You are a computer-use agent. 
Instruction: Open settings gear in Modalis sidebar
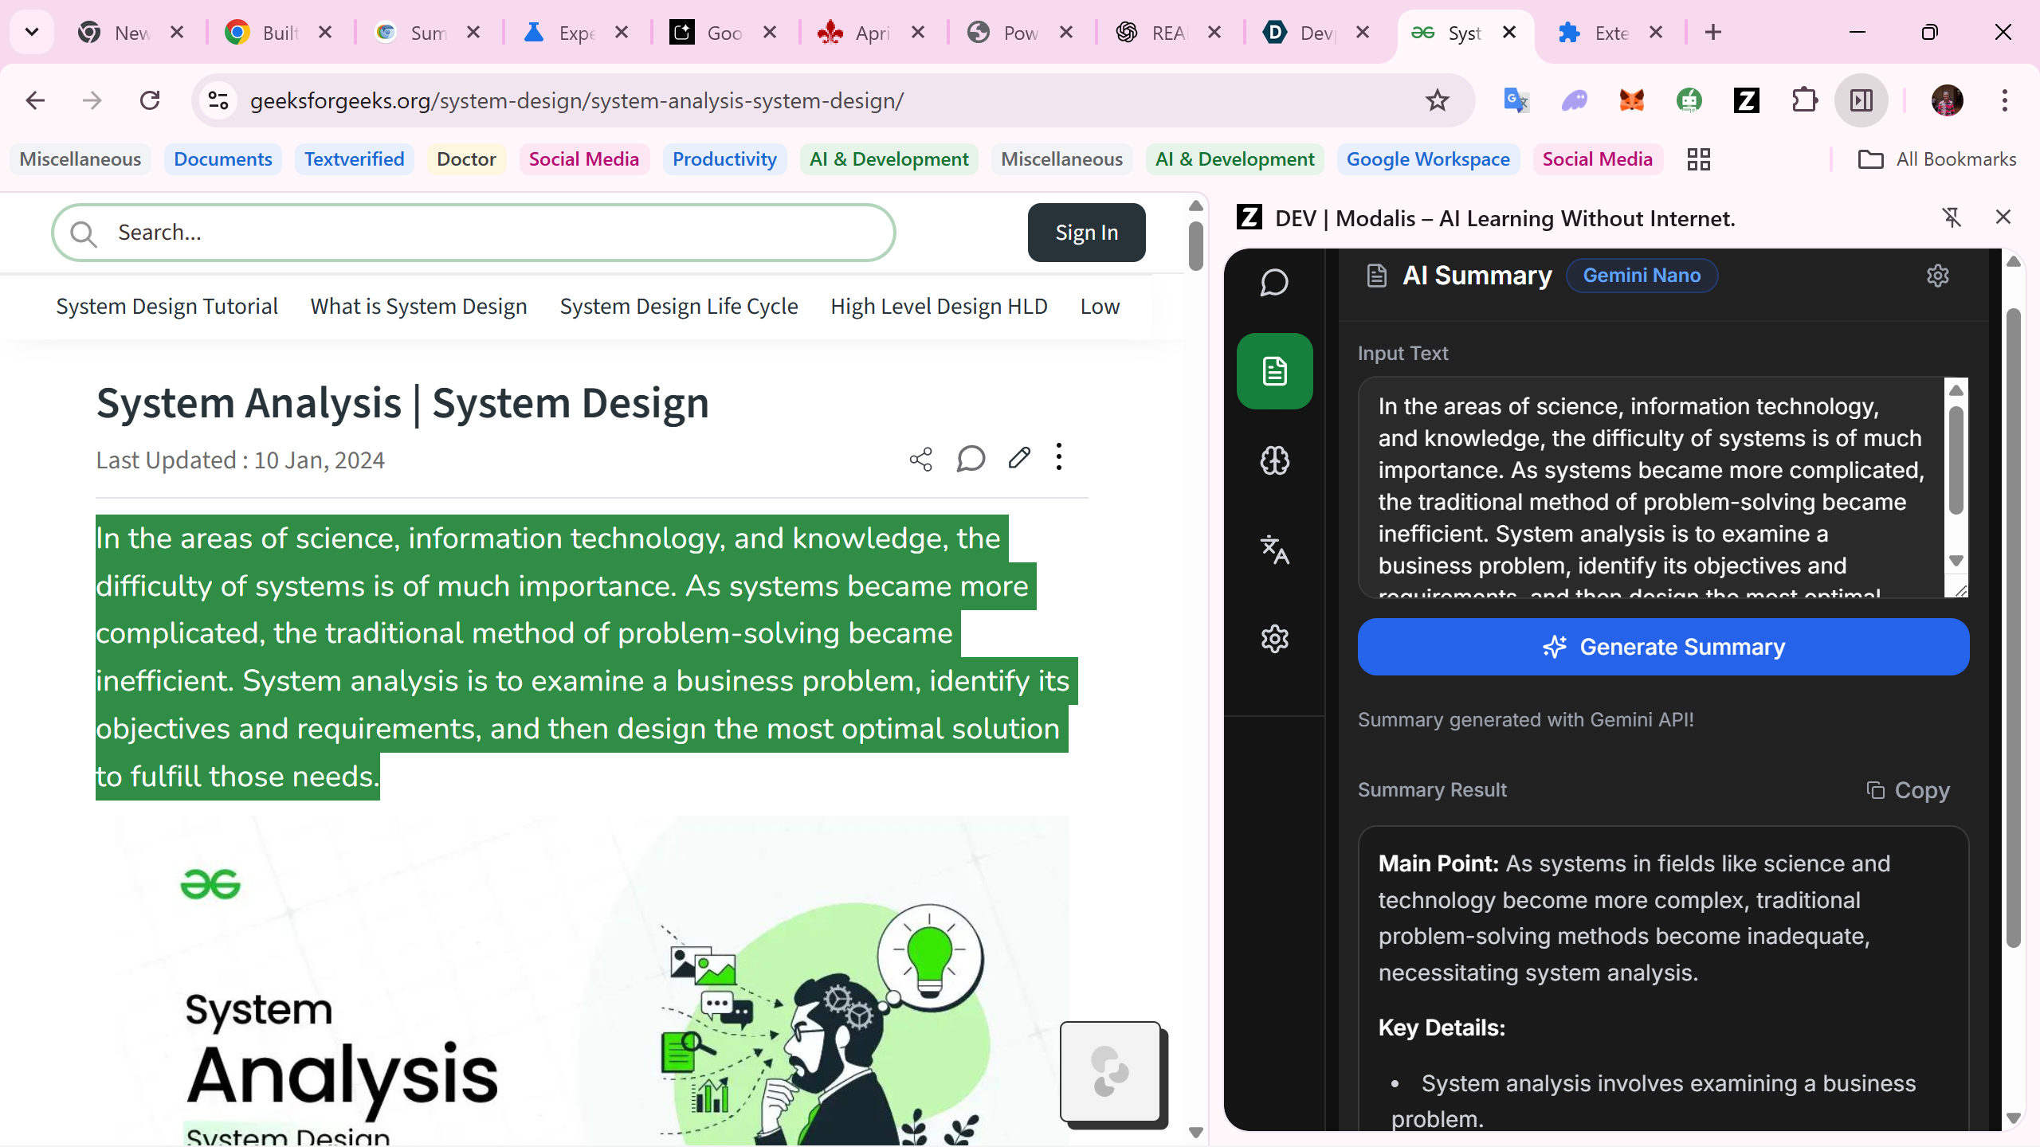(1274, 639)
